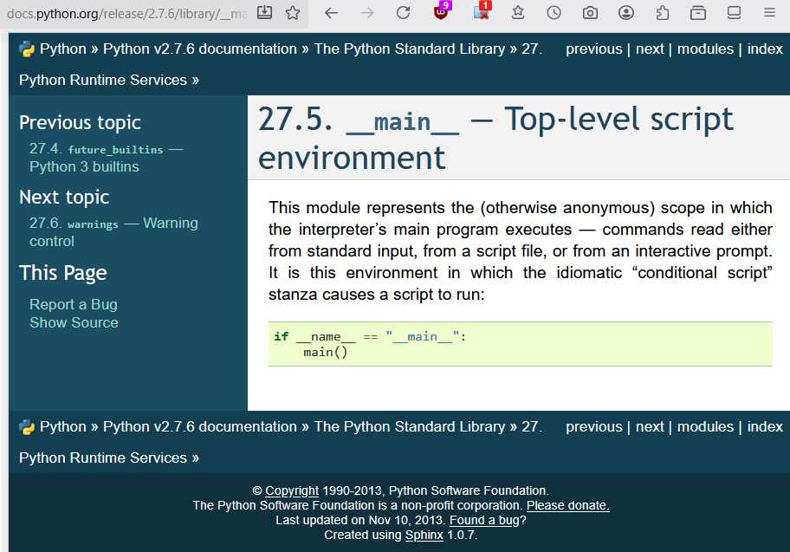Open the Extensions puzzle piece icon

pos(661,13)
